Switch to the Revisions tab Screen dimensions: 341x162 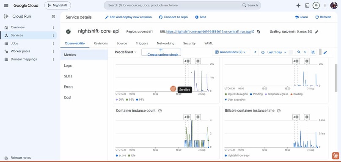click(101, 43)
